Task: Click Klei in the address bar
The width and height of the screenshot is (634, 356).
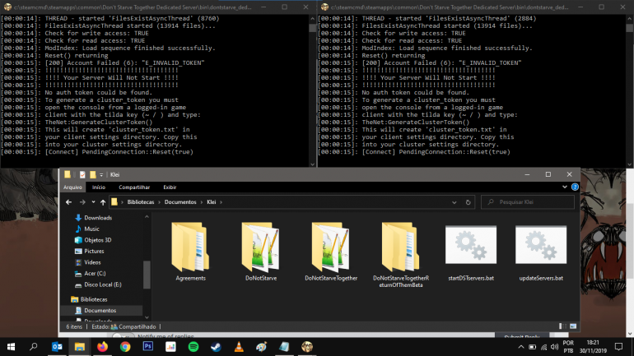Action: 212,202
